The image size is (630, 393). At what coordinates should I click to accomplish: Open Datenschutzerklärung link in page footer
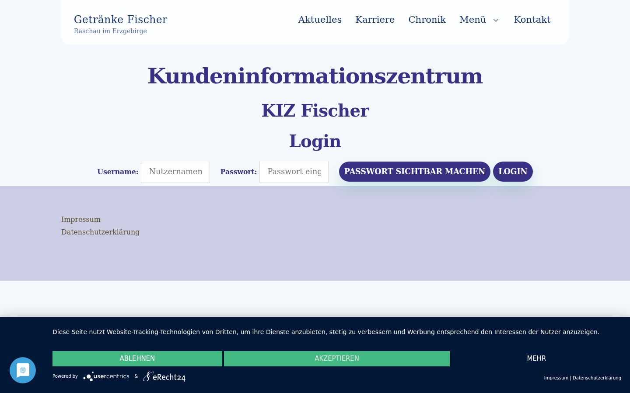(x=100, y=232)
